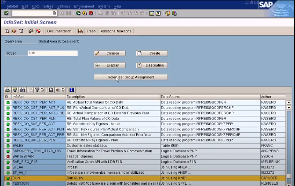This screenshot has width=295, height=186.
Task: Click the red-white circle Check icon
Action: pyautogui.click(x=38, y=31)
